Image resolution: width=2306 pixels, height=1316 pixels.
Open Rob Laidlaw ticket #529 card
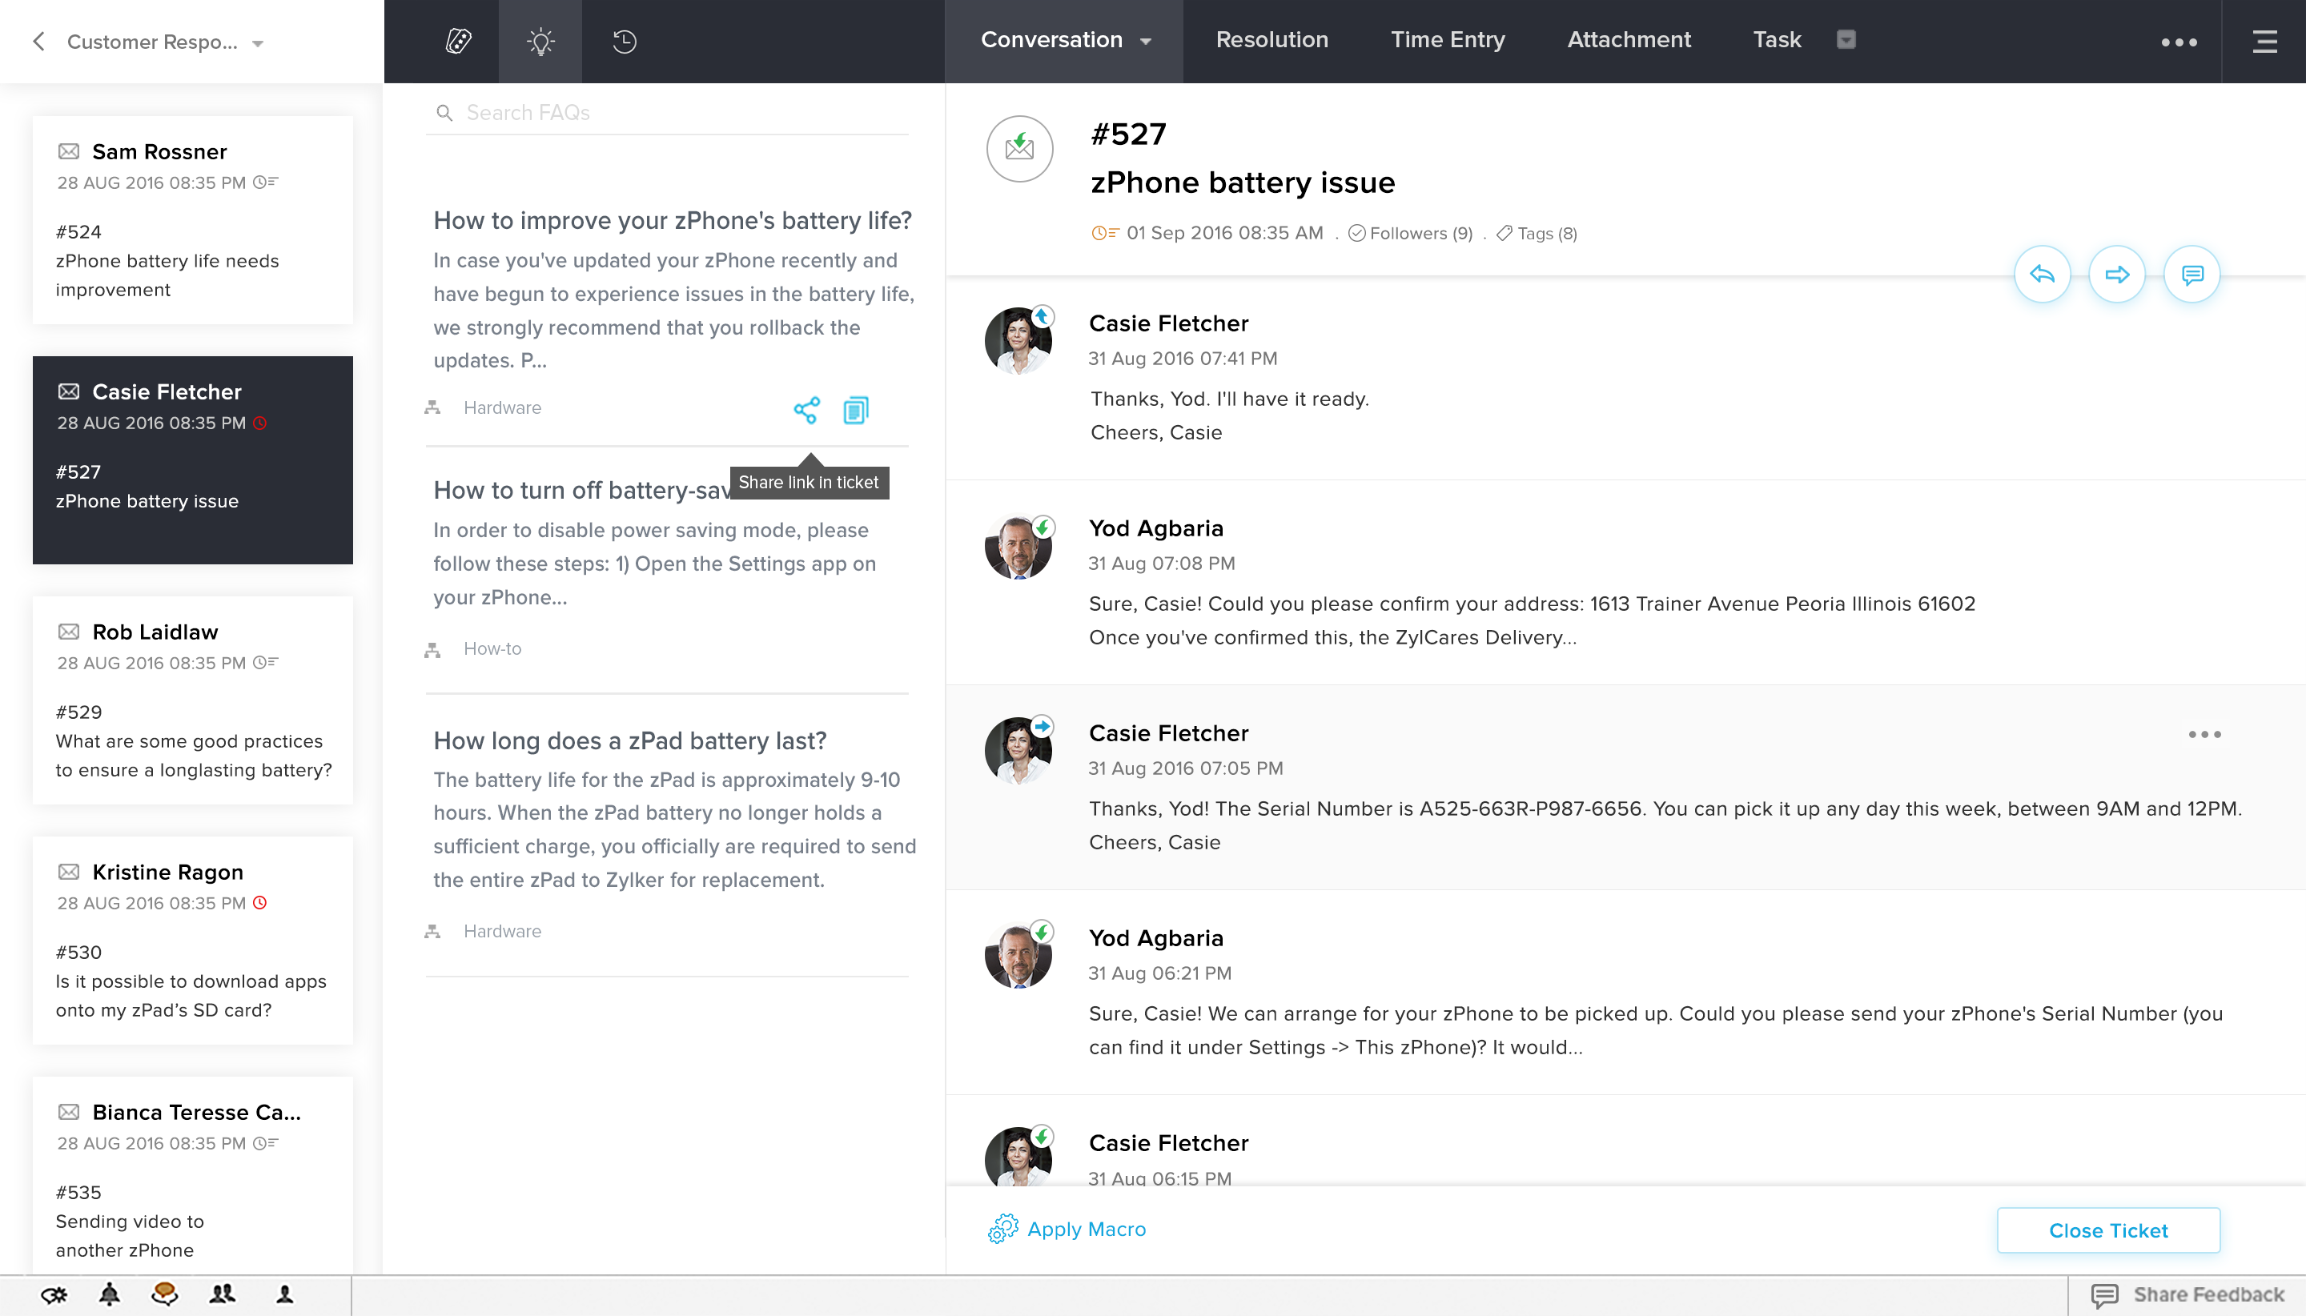192,700
